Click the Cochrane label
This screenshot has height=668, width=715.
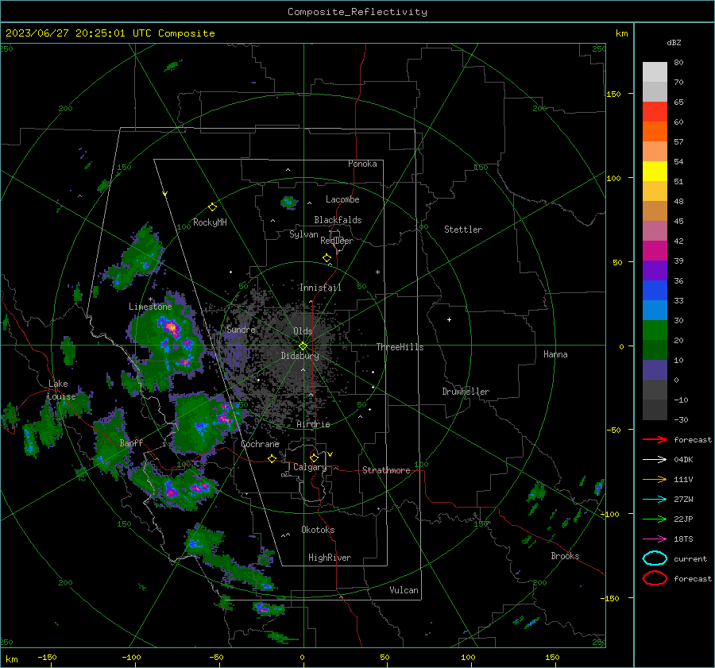(260, 444)
